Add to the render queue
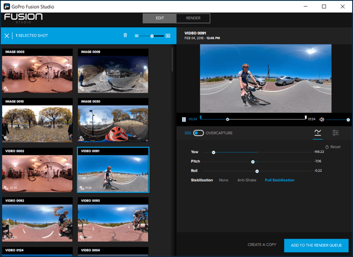Screen dimensions: 353x257 (316, 245)
